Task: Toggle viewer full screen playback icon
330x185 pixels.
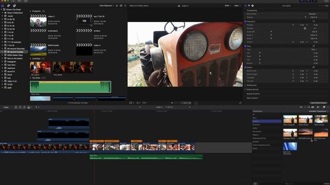Action: pos(240,103)
